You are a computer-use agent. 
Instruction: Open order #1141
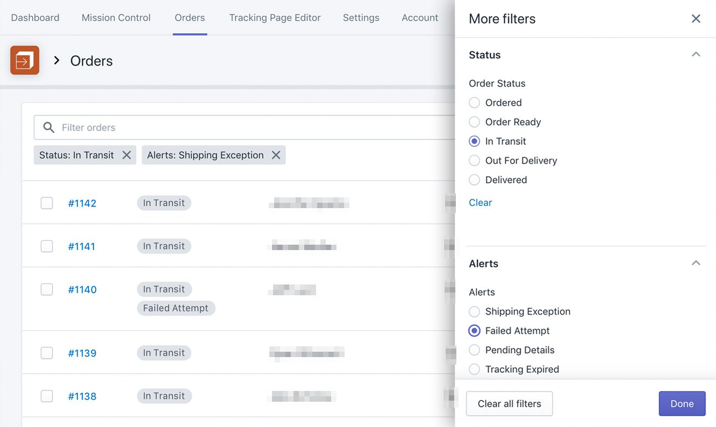82,246
